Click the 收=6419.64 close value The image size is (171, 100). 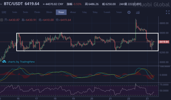[63, 20]
